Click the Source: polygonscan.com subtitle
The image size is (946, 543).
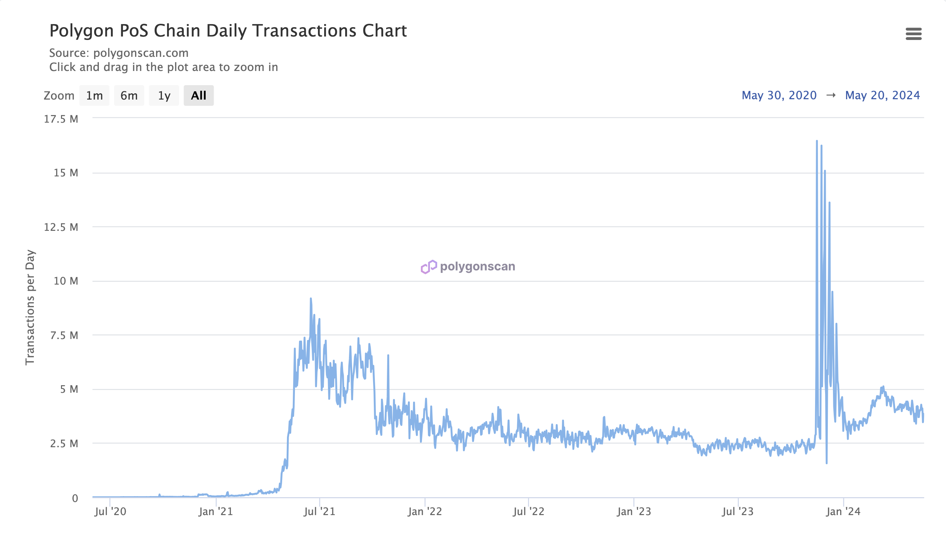(x=119, y=53)
